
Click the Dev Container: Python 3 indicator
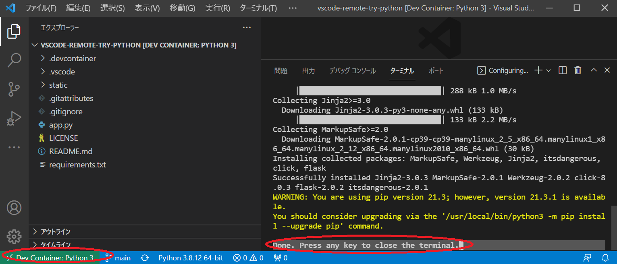50,258
